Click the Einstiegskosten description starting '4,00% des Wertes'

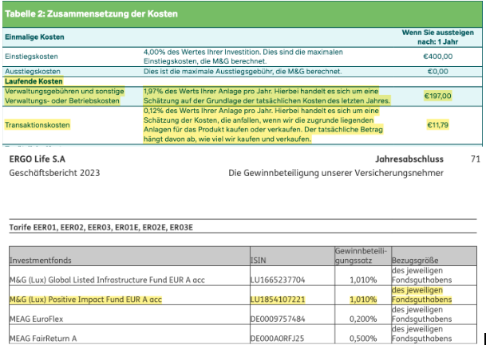click(243, 57)
